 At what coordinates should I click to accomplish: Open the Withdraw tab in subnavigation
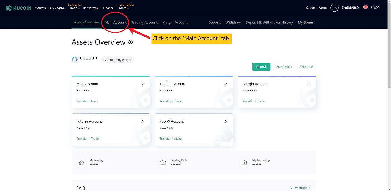pyautogui.click(x=233, y=22)
